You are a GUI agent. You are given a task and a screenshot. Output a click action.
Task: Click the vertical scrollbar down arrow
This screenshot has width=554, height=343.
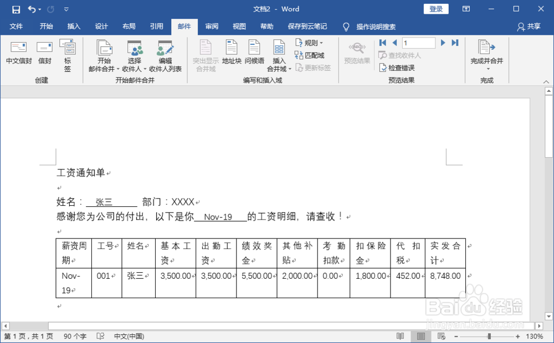pos(548,316)
